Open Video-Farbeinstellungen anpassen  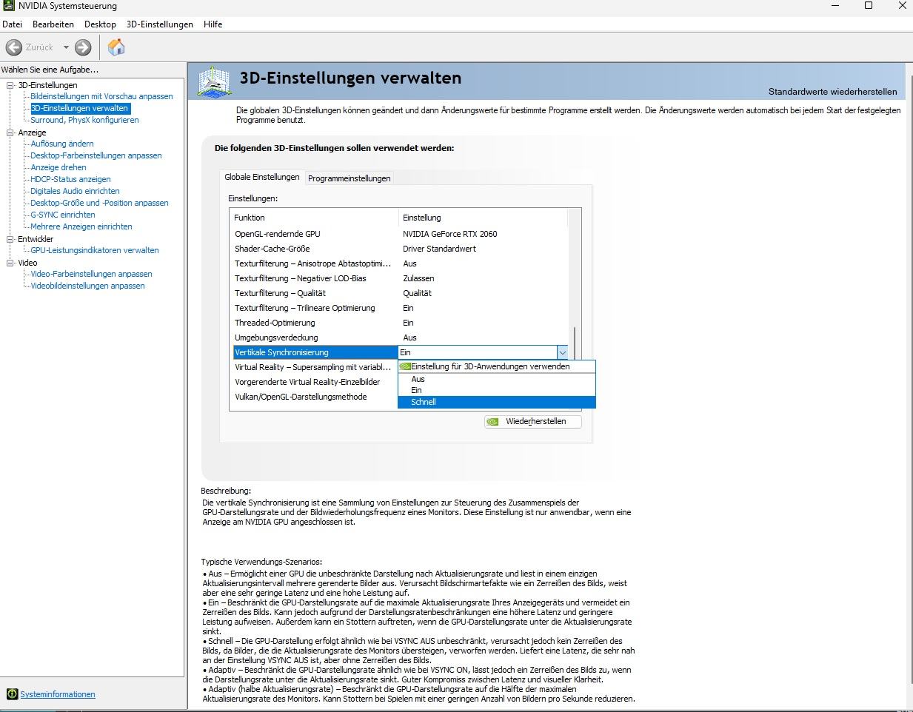click(x=91, y=274)
